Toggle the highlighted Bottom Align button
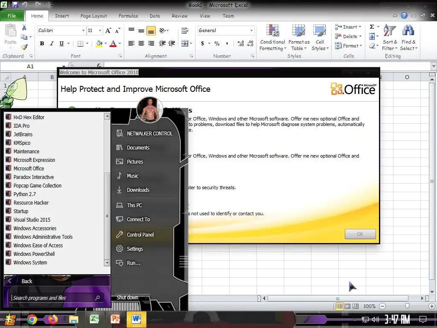This screenshot has height=328, width=437. coord(151,30)
